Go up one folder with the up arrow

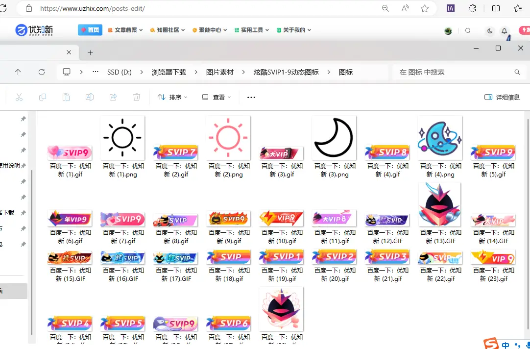[18, 72]
